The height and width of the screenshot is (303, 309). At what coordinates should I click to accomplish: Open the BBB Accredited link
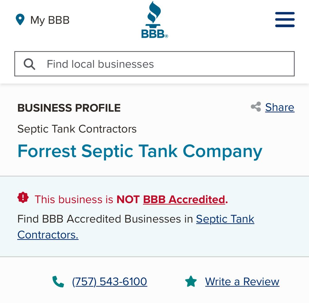(184, 200)
